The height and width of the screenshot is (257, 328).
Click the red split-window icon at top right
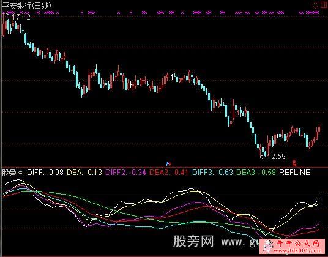click(324, 5)
